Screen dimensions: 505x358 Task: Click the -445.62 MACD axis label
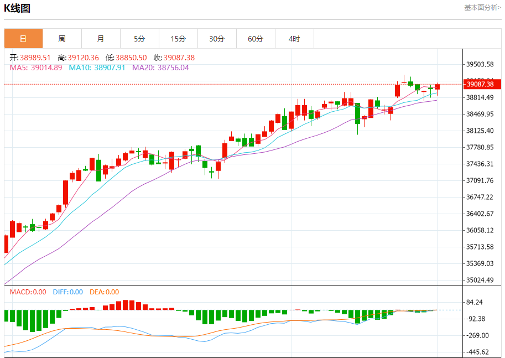click(x=477, y=352)
